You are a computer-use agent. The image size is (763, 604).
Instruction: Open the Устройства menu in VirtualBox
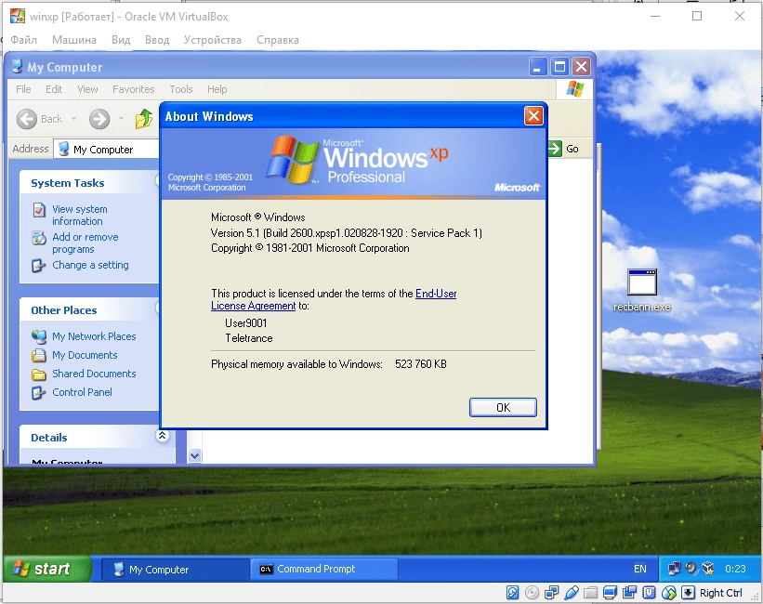pyautogui.click(x=212, y=40)
